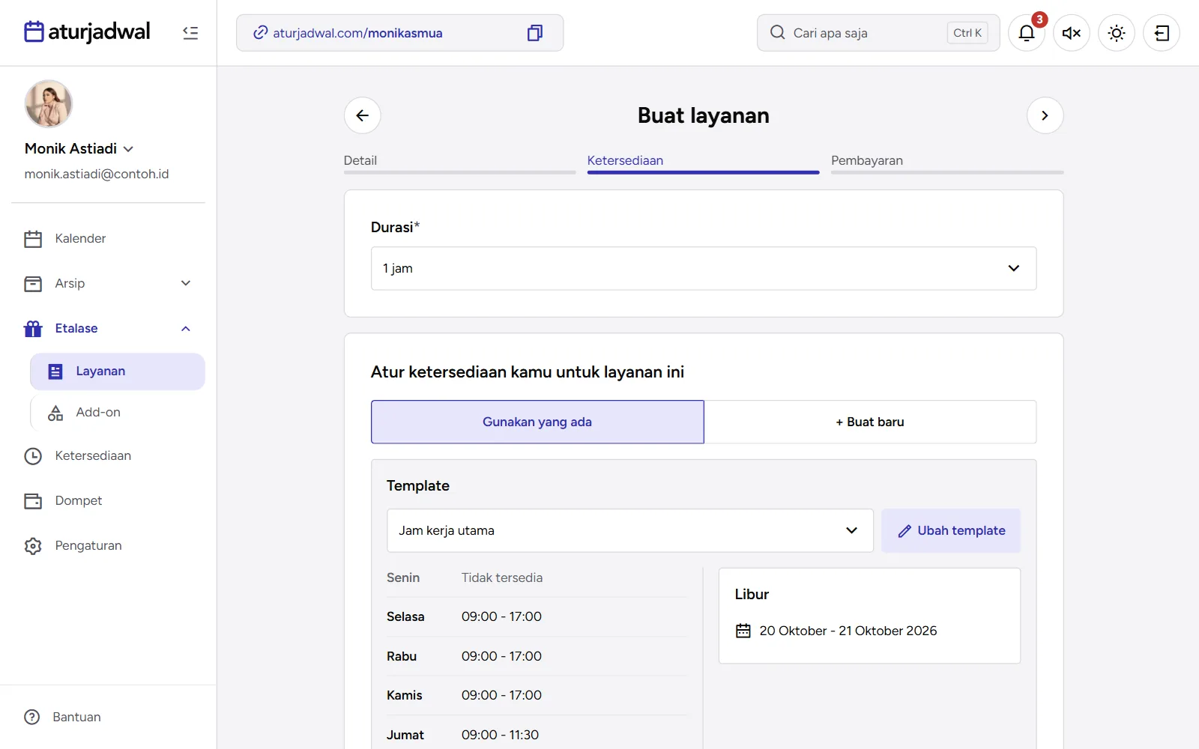Click the aturjadwal.com/monikasmua link text
The height and width of the screenshot is (749, 1199).
[357, 33]
